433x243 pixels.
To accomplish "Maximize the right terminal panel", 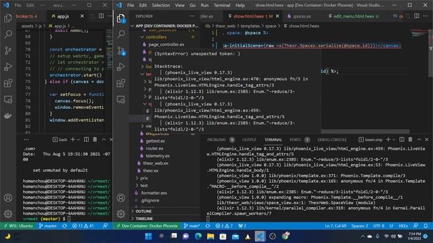I will [419, 140].
